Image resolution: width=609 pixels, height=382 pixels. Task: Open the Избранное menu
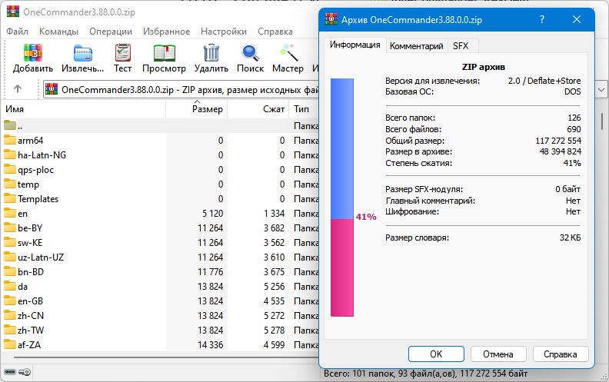[167, 32]
